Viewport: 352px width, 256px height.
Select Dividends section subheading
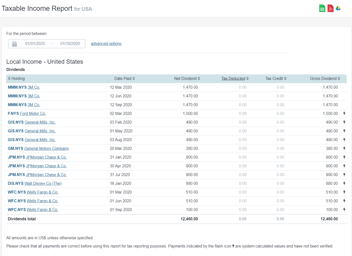pos(15,69)
